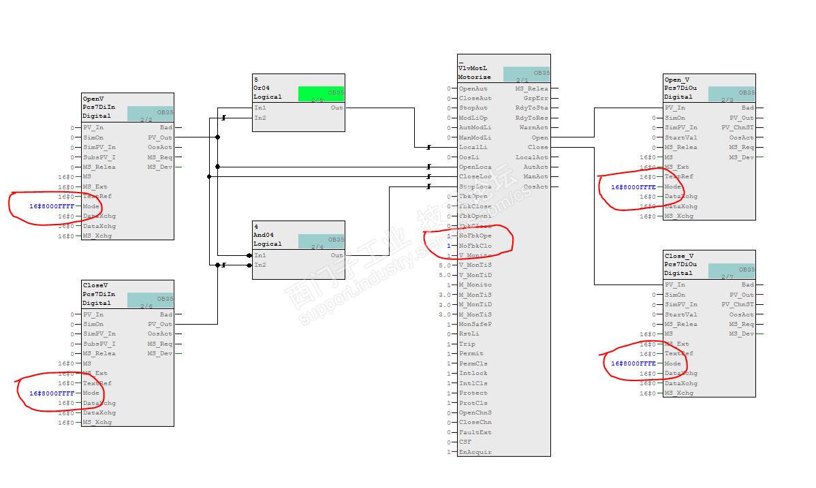Click RdyToSta output on VlvMotL
816x488 pixels.
tap(532, 108)
